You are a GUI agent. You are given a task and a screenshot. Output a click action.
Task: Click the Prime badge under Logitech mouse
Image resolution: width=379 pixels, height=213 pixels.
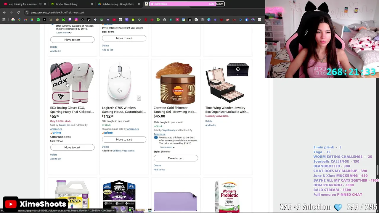coord(107,133)
